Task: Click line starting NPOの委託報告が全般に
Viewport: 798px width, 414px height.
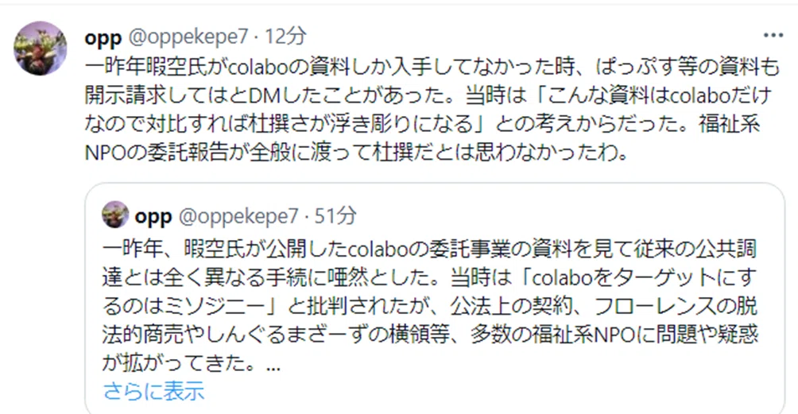Action: click(x=357, y=152)
